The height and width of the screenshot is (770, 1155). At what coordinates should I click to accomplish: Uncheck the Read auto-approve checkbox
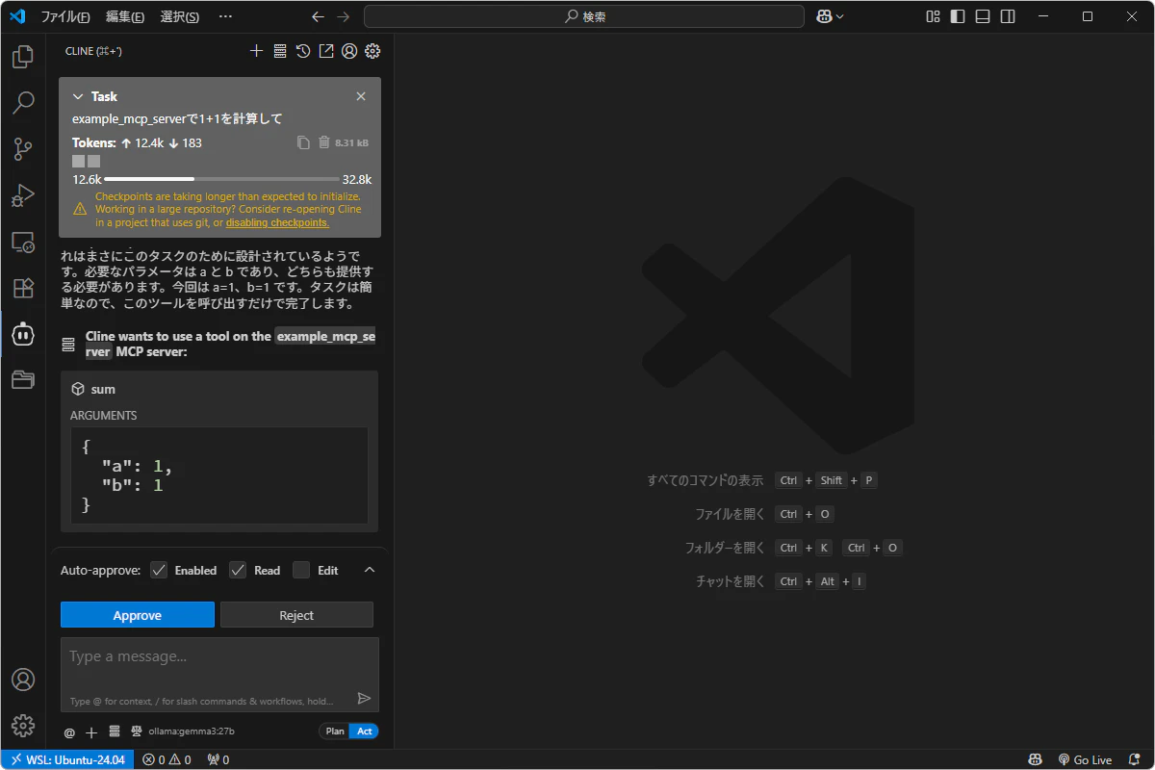coord(238,570)
